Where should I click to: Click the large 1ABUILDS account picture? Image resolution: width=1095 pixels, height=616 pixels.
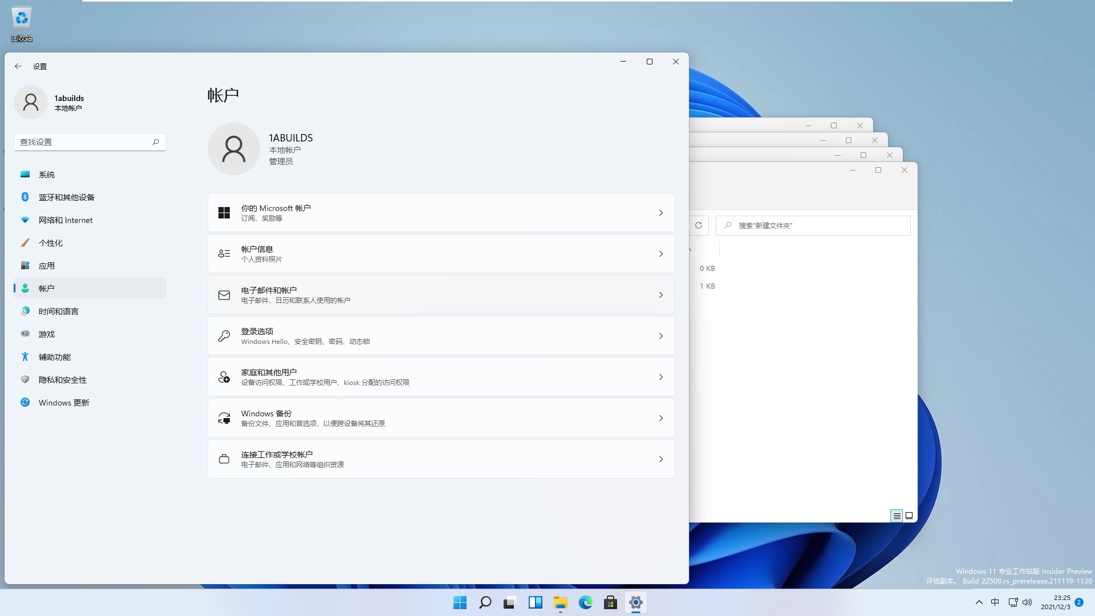pos(234,149)
